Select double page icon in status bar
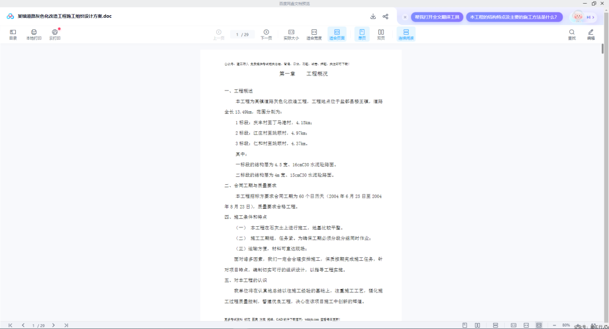Viewport: 609px width, 329px height. [477, 325]
